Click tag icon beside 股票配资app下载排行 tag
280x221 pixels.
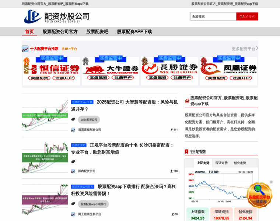click(73, 204)
